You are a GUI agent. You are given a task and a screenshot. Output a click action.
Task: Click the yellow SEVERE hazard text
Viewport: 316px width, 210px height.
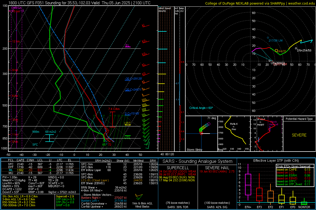pyautogui.click(x=299, y=135)
